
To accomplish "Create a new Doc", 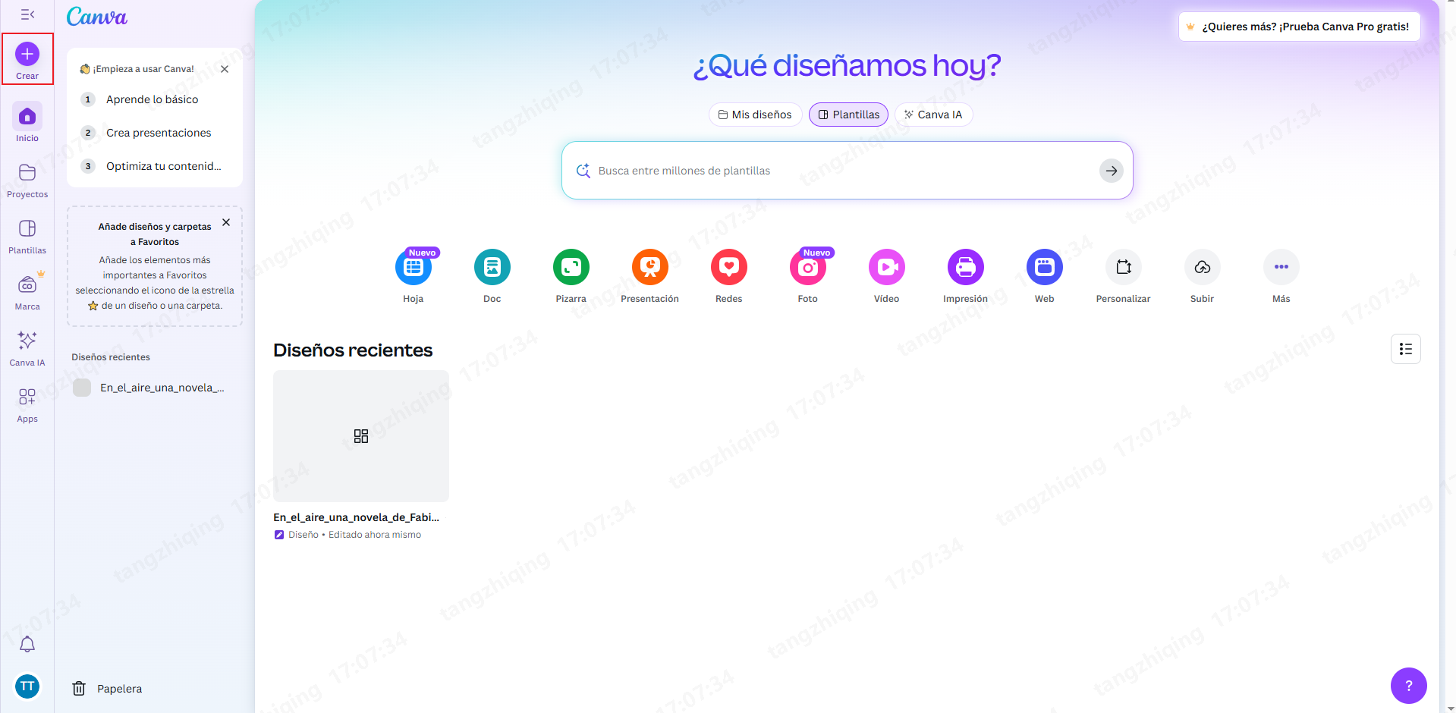I will click(x=492, y=267).
